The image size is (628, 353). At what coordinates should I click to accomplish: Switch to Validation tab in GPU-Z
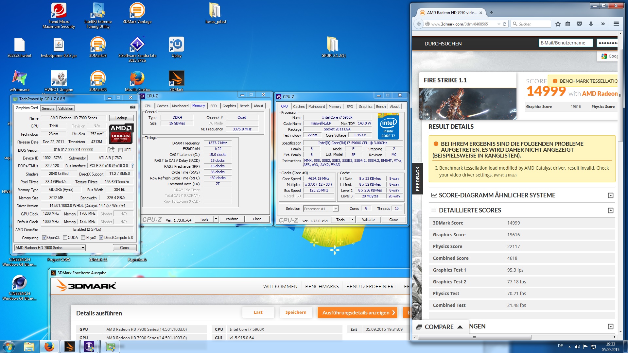(65, 109)
